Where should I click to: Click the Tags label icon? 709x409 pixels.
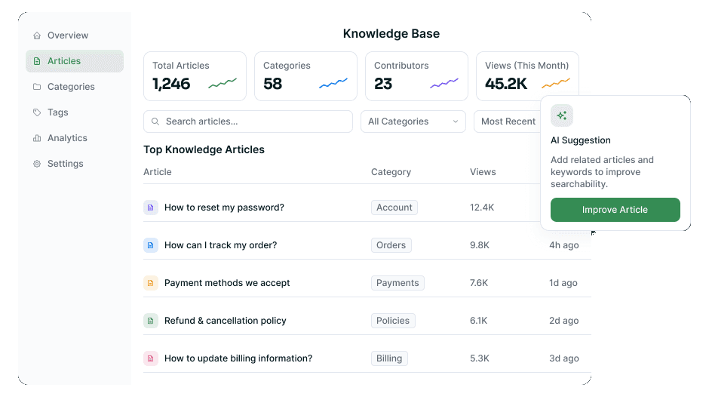point(37,112)
